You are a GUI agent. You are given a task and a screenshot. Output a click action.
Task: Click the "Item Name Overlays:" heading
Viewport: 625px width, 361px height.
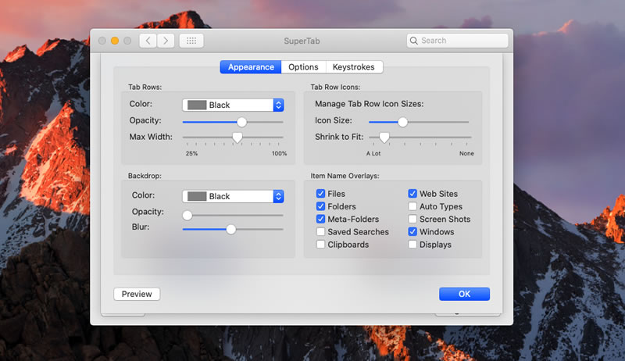click(x=345, y=176)
